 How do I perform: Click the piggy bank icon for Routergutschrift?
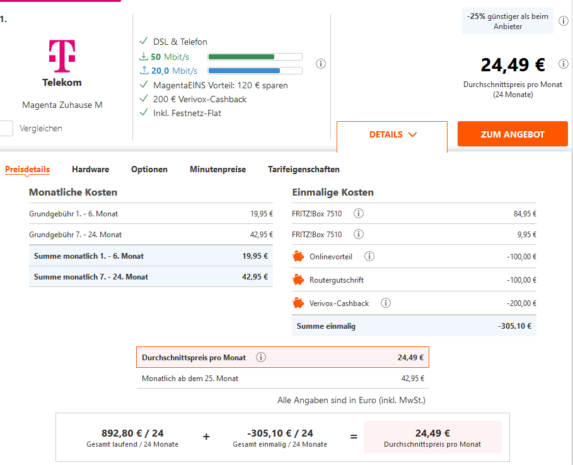[298, 280]
